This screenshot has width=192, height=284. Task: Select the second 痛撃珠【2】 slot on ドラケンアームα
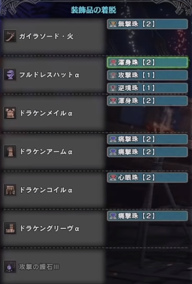[147, 152]
